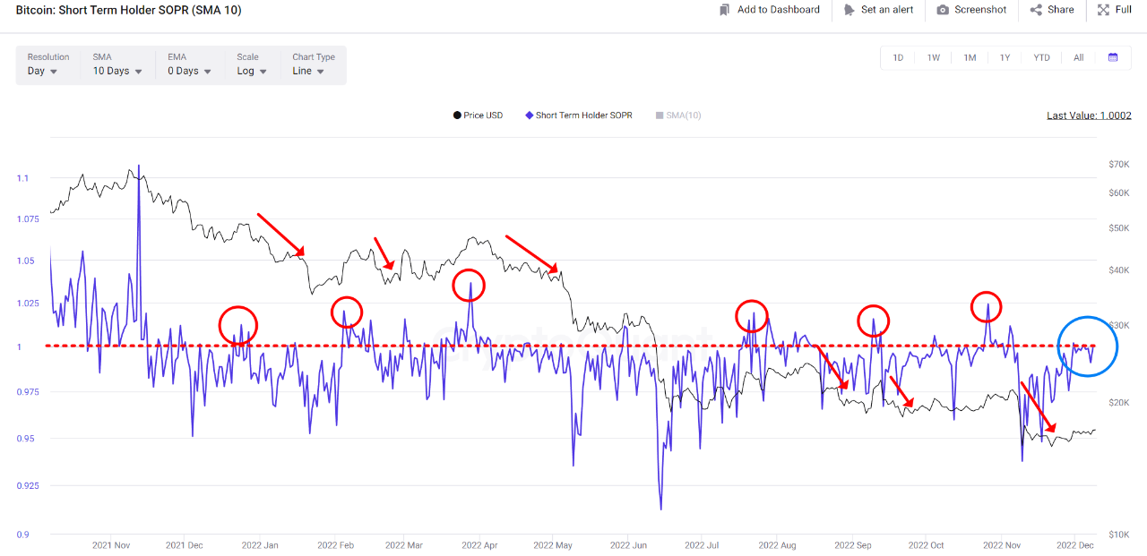Toggle the Price USD series in legend
1147x556 pixels.
pyautogui.click(x=478, y=115)
